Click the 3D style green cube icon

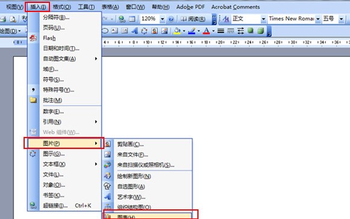click(x=261, y=31)
